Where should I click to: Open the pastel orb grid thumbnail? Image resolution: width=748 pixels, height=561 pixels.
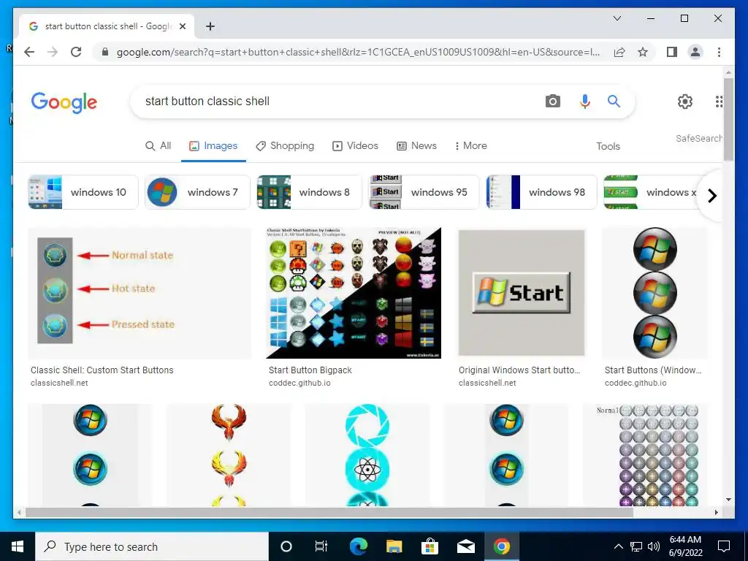click(x=646, y=455)
